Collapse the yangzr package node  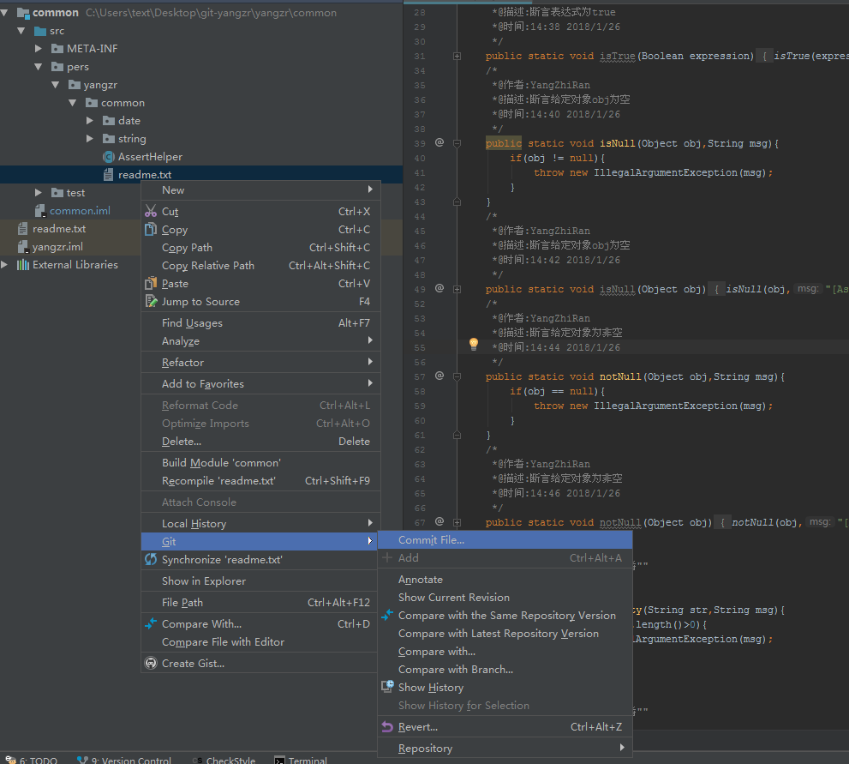point(55,85)
